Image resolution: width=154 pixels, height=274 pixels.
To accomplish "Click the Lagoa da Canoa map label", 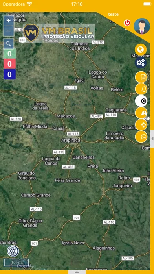I will click(x=51, y=161).
